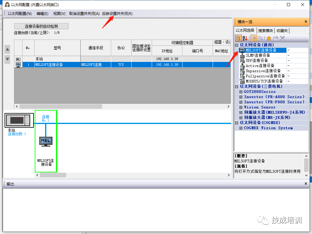312x234 pixels.
Task: Click 取消设置并关闭(A) menu item
Action: click(x=84, y=13)
